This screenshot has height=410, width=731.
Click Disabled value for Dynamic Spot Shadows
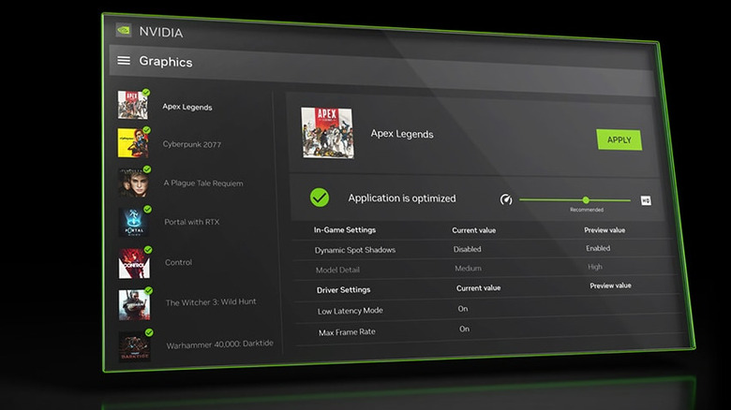click(467, 249)
